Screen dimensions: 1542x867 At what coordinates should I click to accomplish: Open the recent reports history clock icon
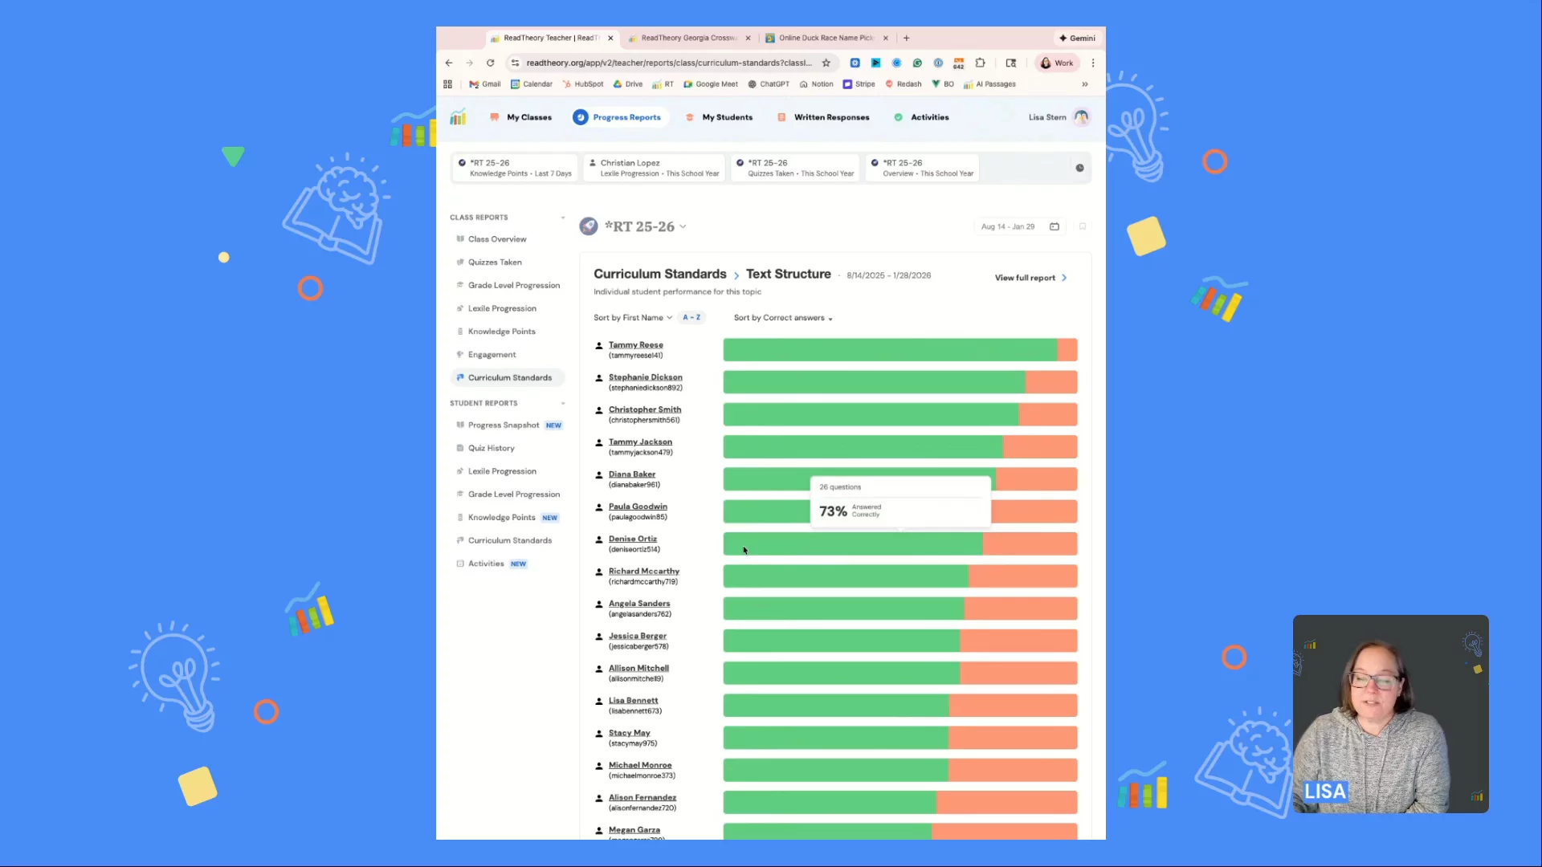[1079, 168]
